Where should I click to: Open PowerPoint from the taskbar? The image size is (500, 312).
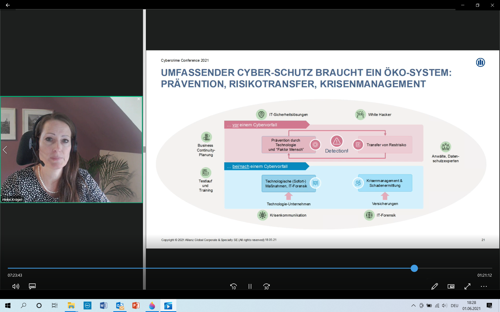136,305
